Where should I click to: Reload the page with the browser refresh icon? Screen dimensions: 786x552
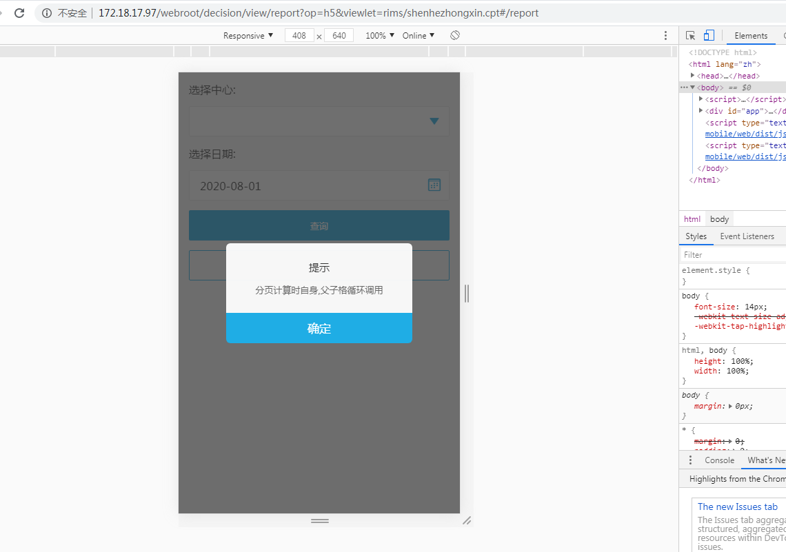click(x=19, y=13)
